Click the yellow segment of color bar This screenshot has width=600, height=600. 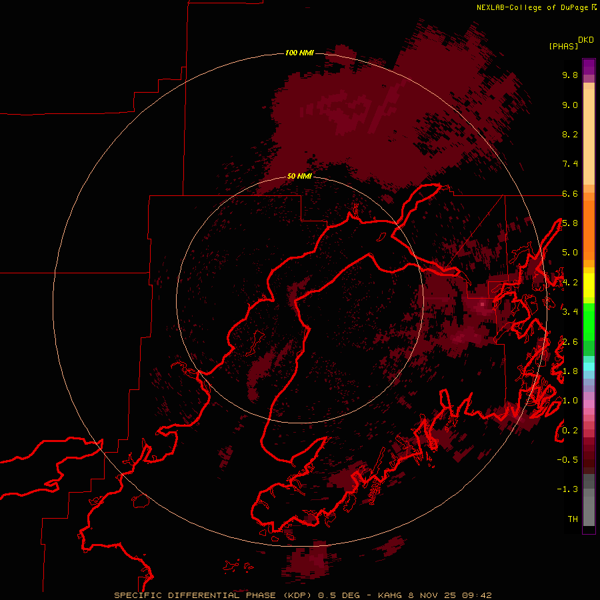tap(589, 285)
